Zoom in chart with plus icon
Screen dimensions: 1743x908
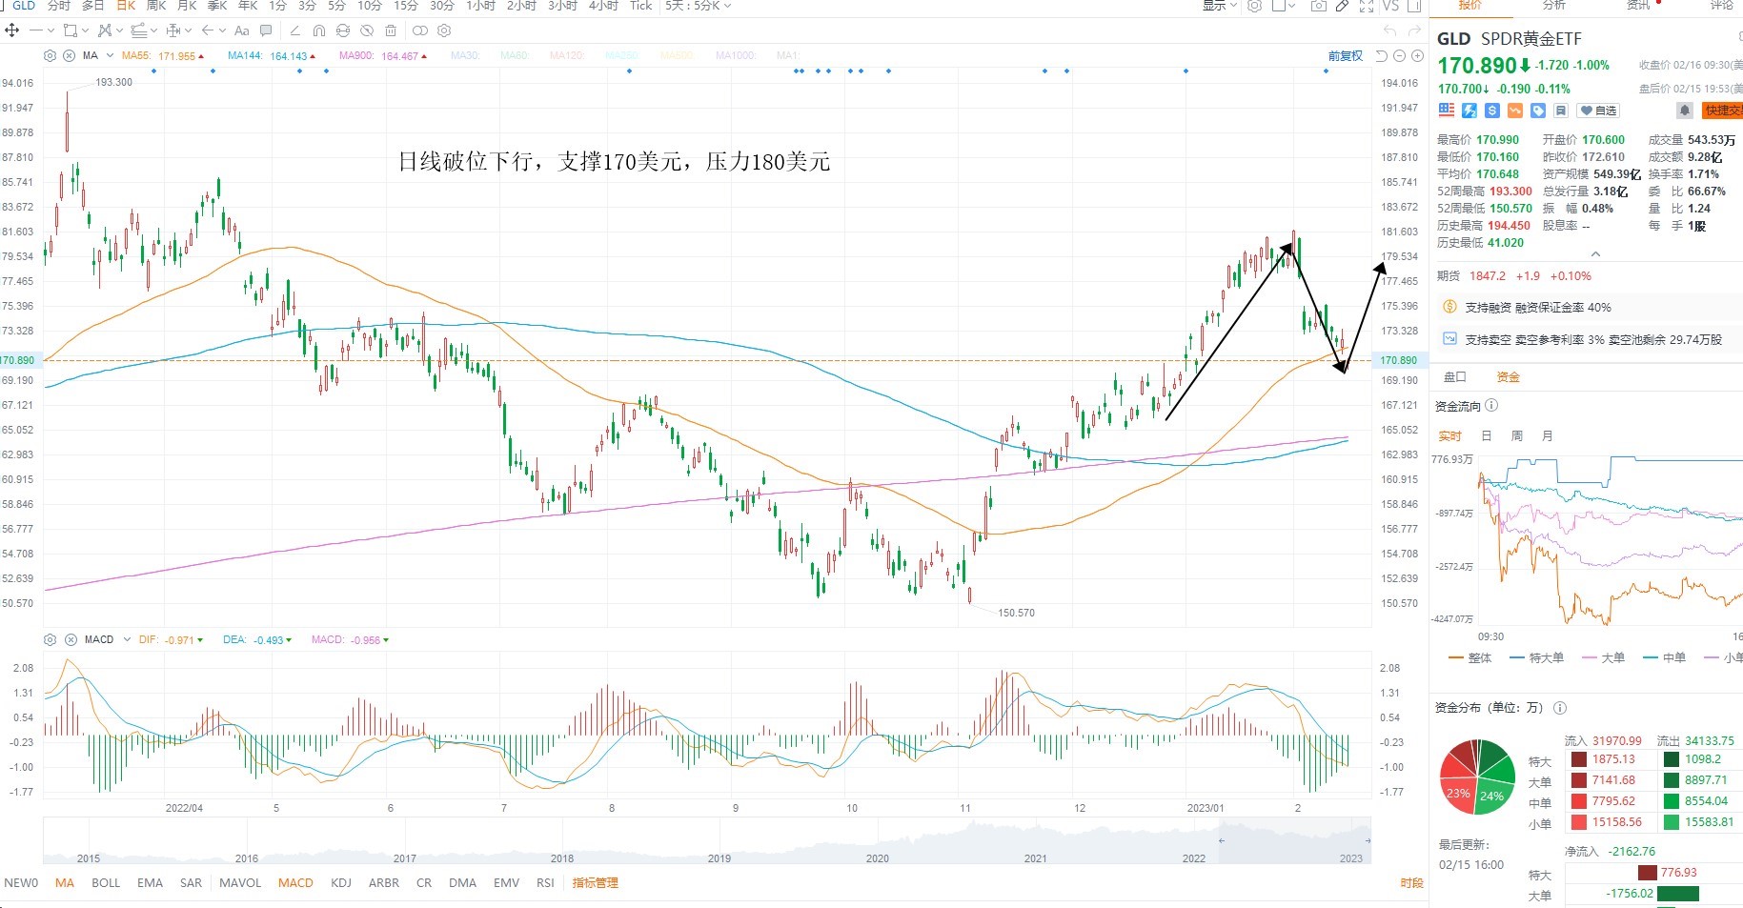[x=1417, y=56]
